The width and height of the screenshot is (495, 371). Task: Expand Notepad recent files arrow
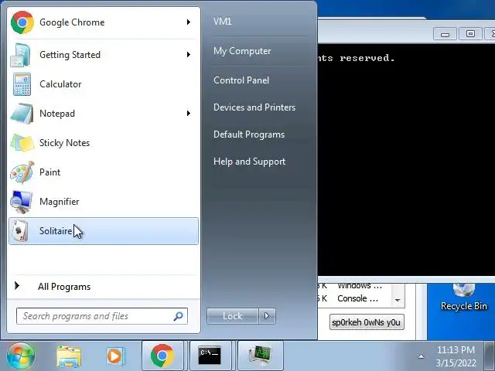point(189,114)
